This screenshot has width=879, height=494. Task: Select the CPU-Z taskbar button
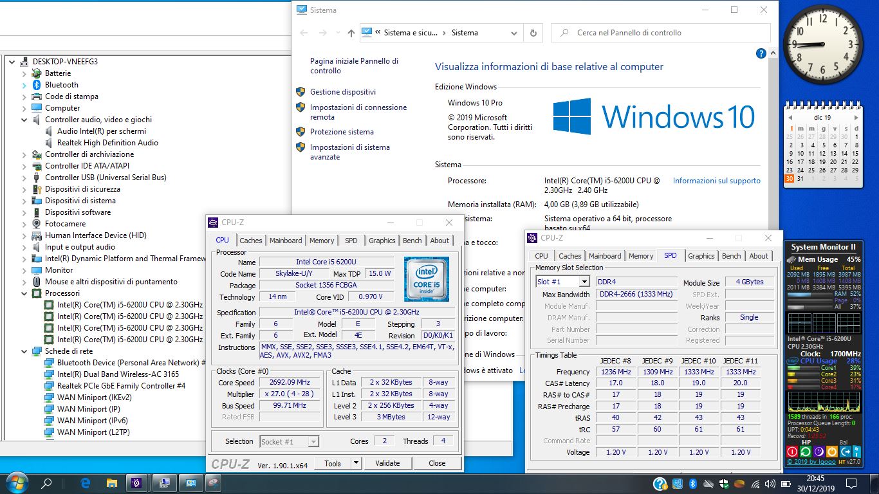136,482
